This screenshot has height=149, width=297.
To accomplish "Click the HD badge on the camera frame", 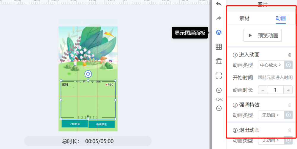I will [65, 85].
